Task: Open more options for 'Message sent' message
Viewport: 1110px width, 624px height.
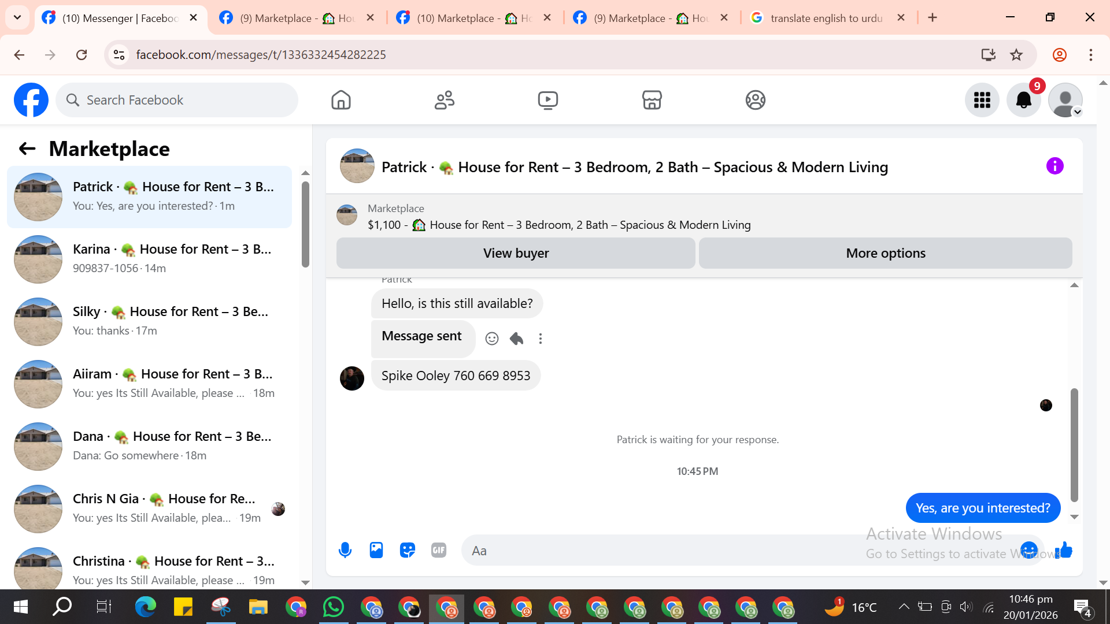Action: click(x=541, y=339)
